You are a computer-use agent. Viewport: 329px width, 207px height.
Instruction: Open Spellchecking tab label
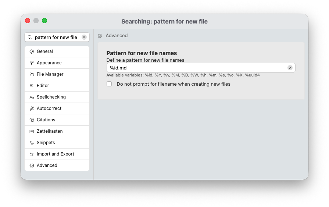pos(51,97)
